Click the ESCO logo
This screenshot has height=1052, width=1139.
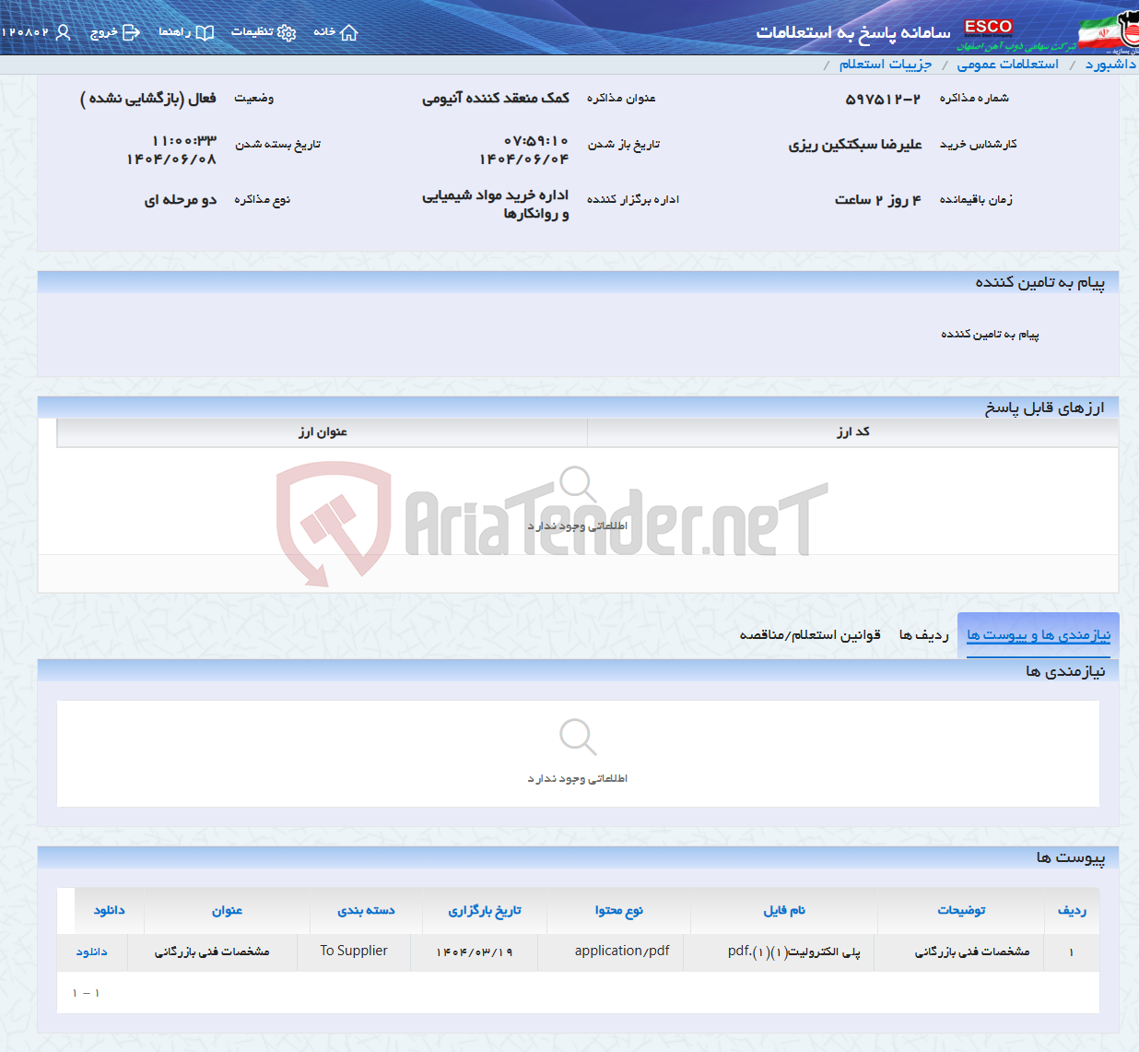[988, 28]
